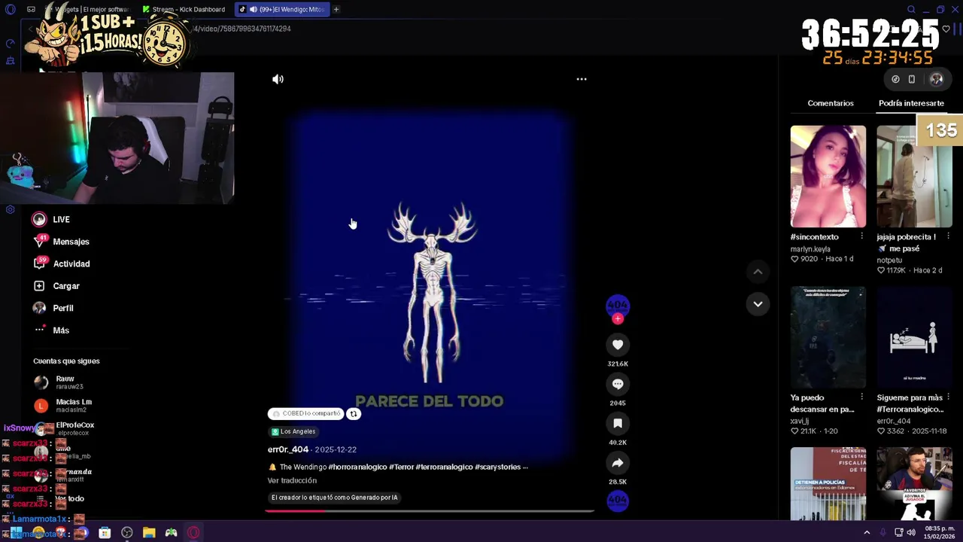Open File Explorer in taskbar

click(149, 533)
